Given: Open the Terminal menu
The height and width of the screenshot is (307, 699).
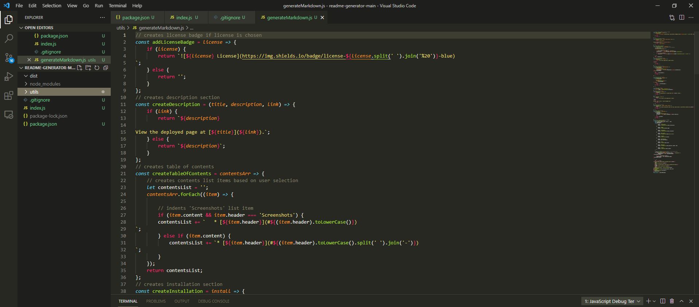Looking at the screenshot, I should tap(118, 5).
